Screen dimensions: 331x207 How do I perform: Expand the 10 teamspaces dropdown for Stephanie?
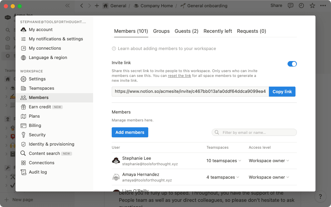(224, 160)
